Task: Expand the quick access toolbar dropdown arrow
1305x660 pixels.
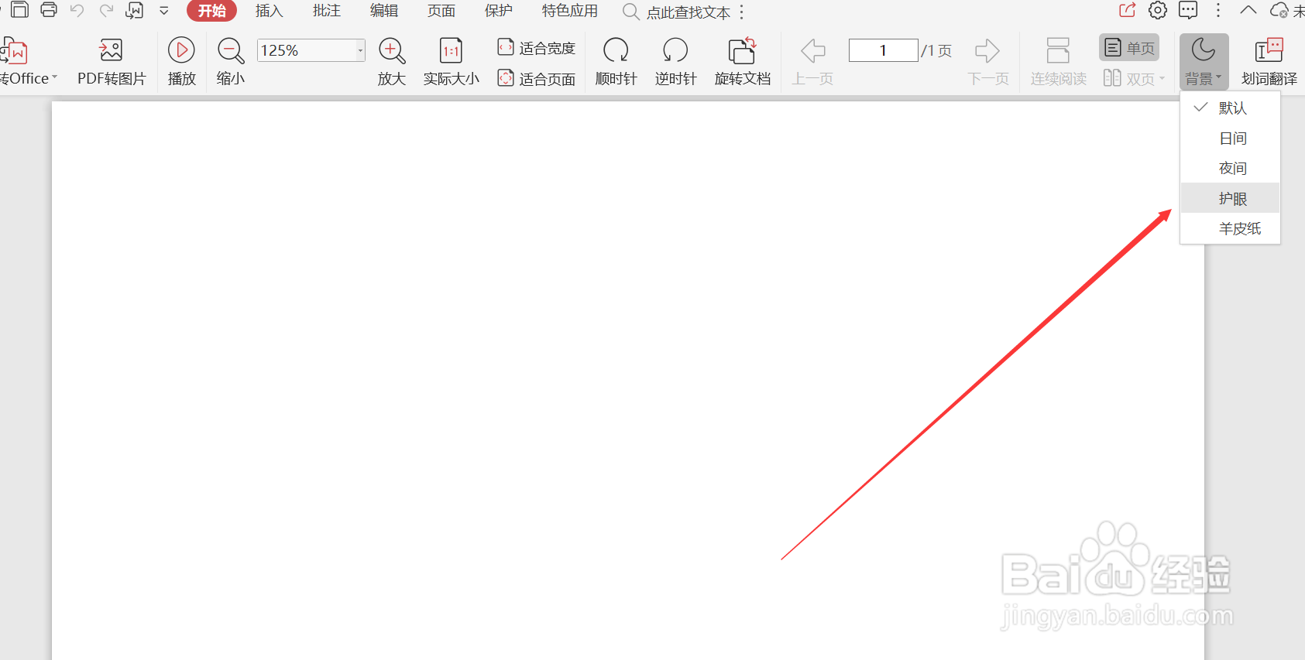Action: click(164, 11)
